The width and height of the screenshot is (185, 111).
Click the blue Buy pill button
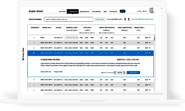point(123,11)
